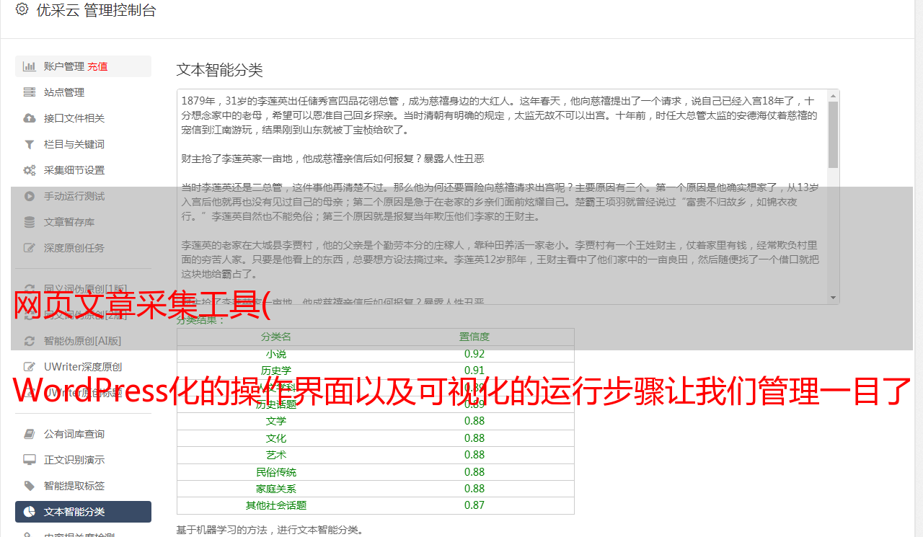Click the play icon for 手动运行测试
This screenshot has height=537, width=923.
pos(30,196)
